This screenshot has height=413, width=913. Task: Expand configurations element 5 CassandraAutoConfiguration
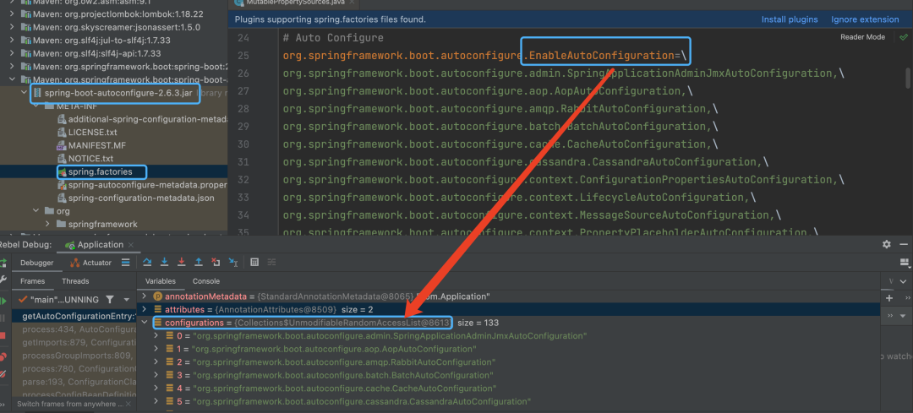pyautogui.click(x=156, y=401)
